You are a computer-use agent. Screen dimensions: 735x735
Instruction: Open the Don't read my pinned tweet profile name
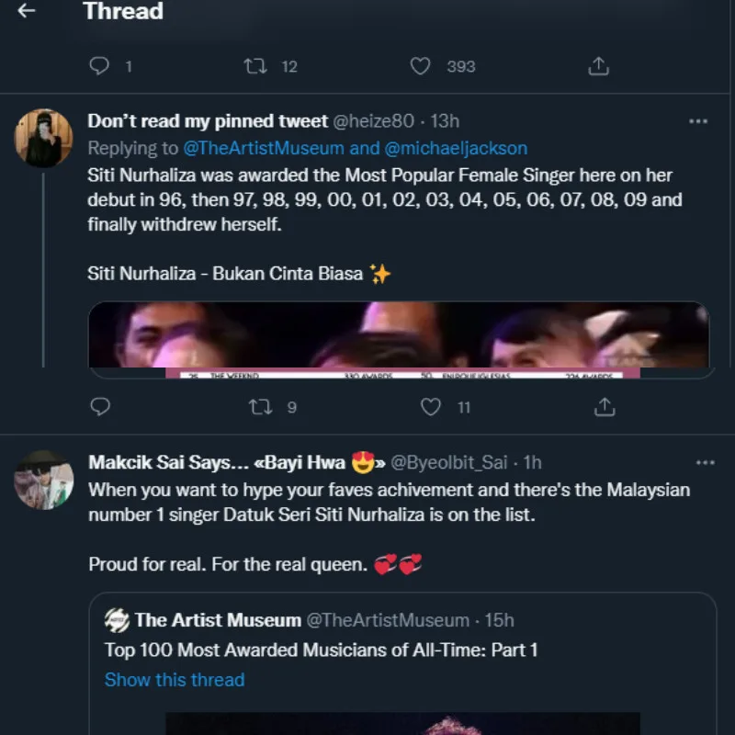tap(207, 121)
